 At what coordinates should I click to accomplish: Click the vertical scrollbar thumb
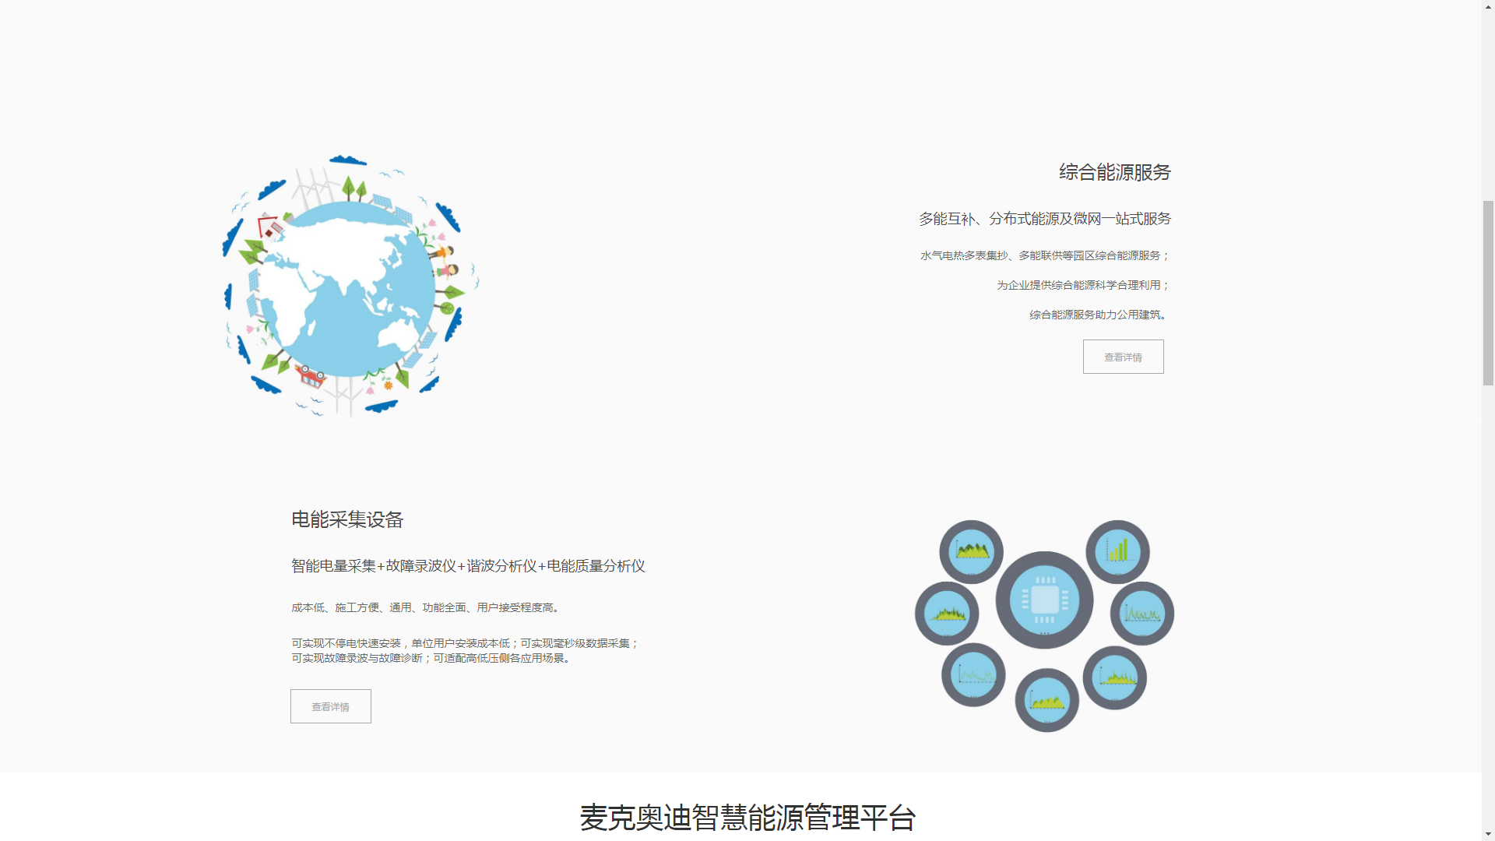coord(1488,293)
